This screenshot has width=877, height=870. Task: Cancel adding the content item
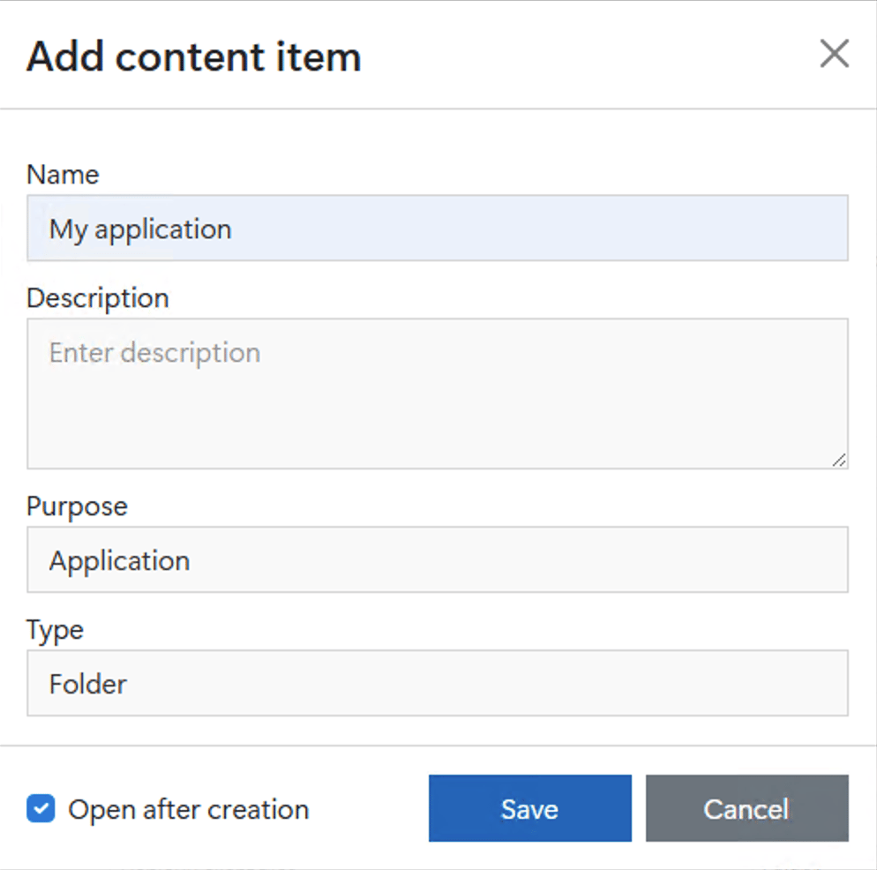(x=747, y=808)
